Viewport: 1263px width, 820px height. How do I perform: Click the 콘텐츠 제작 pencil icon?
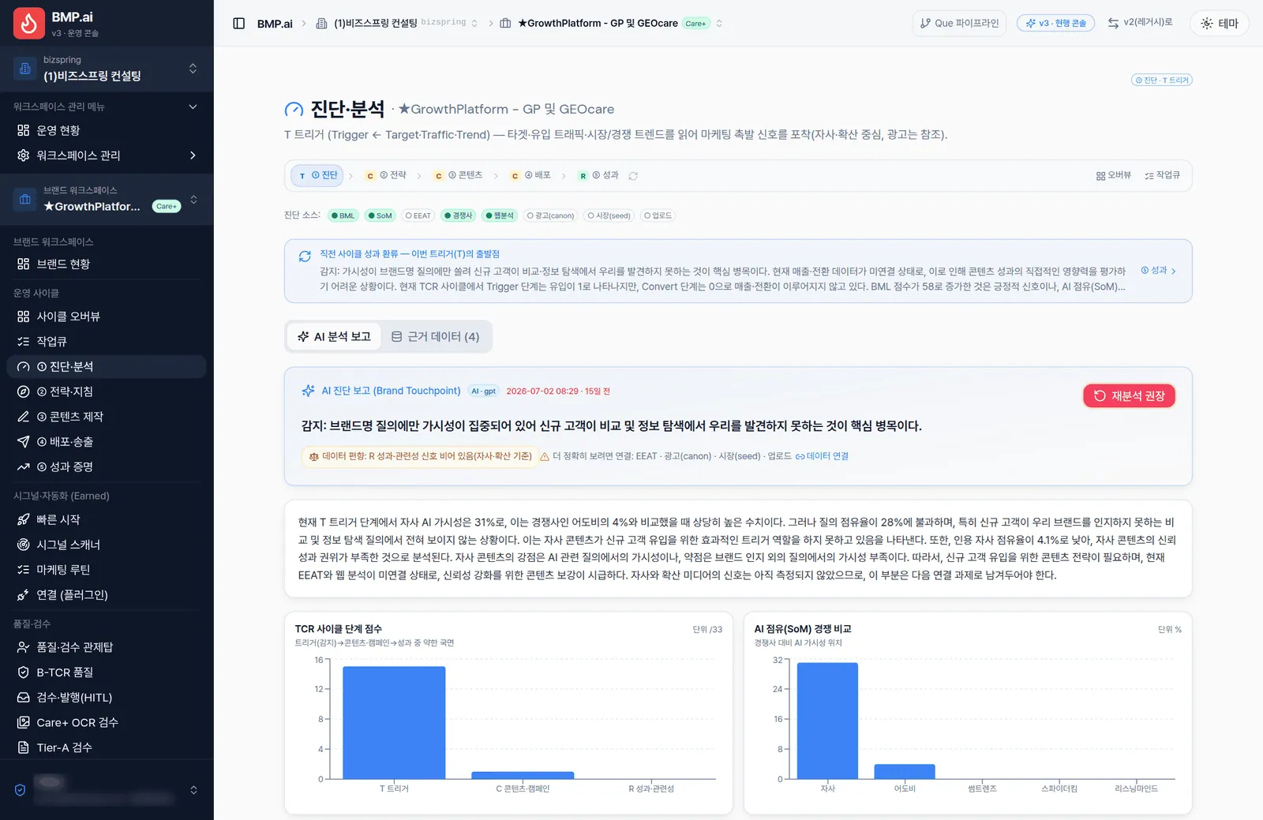[24, 417]
